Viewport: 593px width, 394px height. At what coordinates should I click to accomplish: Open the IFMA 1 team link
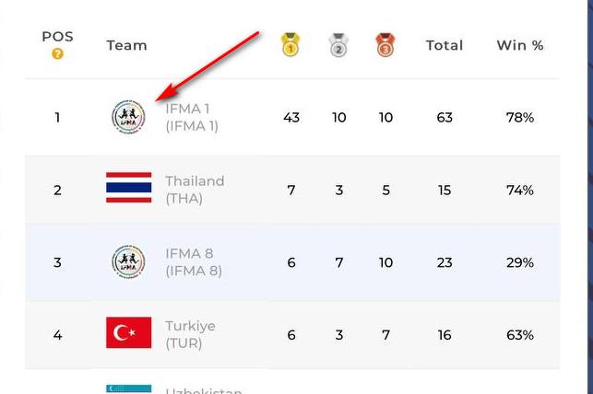(x=191, y=117)
